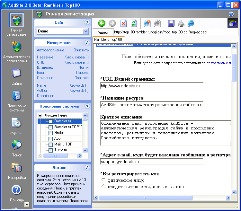Open the Поисковые системы sidebar icon

click(x=17, y=96)
